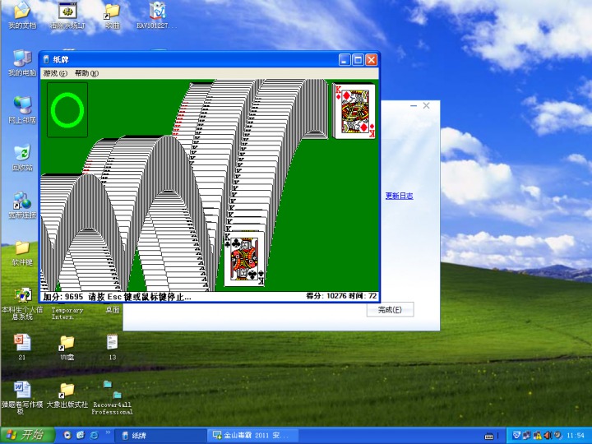The height and width of the screenshot is (444, 592).
Task: Switch to 金山毒霸 2011 taskbar button
Action: pyautogui.click(x=253, y=436)
